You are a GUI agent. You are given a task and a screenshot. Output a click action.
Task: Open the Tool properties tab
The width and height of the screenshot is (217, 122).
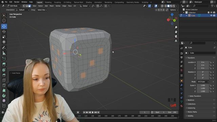point(182,48)
